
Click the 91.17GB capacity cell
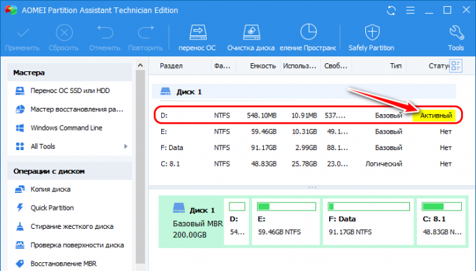click(264, 147)
